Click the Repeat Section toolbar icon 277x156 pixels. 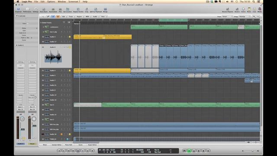(78, 10)
